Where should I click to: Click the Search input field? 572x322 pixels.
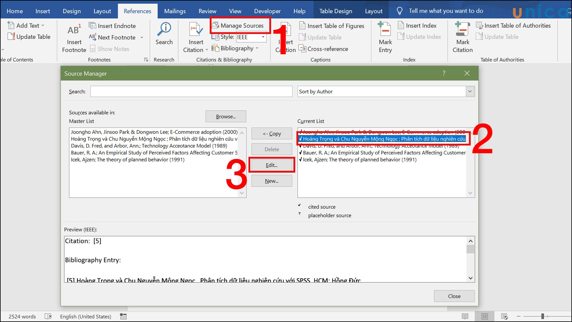coord(191,91)
